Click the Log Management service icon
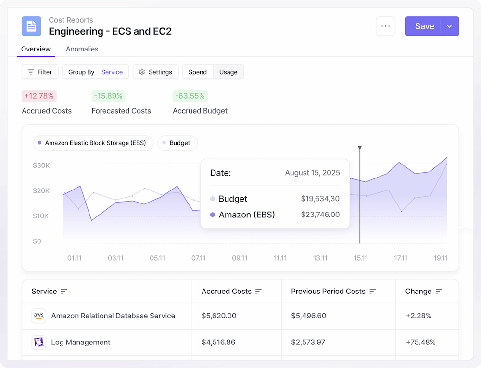Viewport: 481px width, 368px height. [x=39, y=343]
